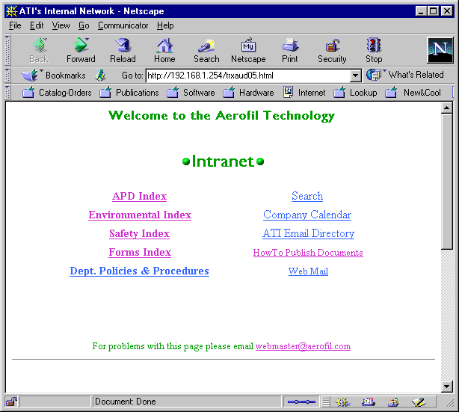Click the vertical scrollbar down arrow
Image resolution: width=459 pixels, height=412 pixels.
click(447, 387)
